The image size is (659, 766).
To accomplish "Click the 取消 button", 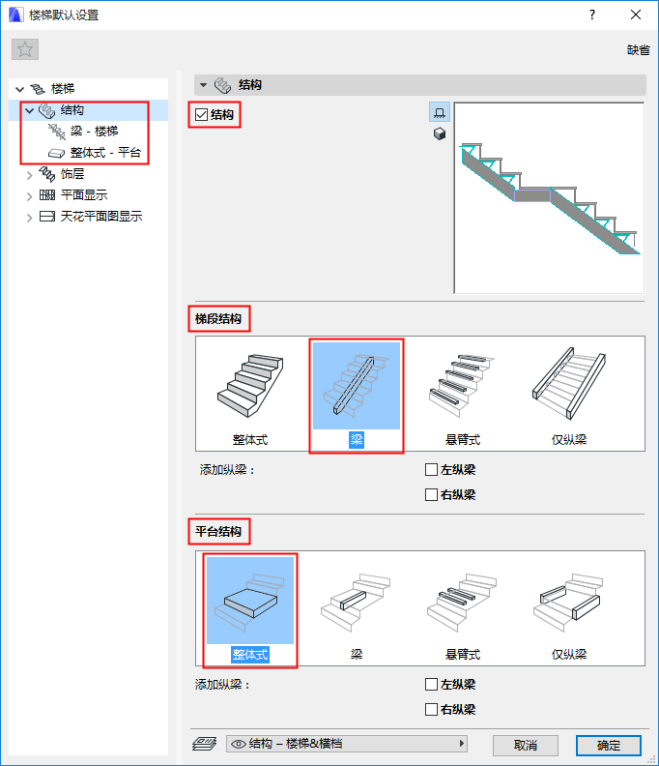I will pyautogui.click(x=526, y=745).
